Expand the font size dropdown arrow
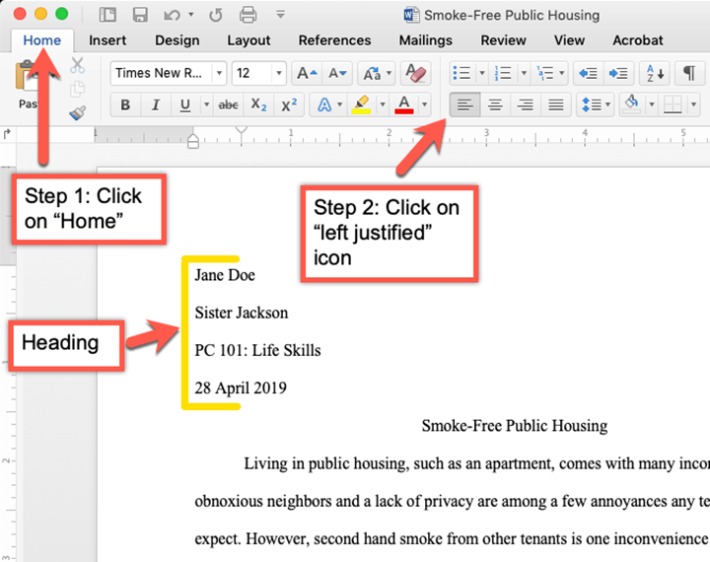This screenshot has width=710, height=562. coord(279,73)
